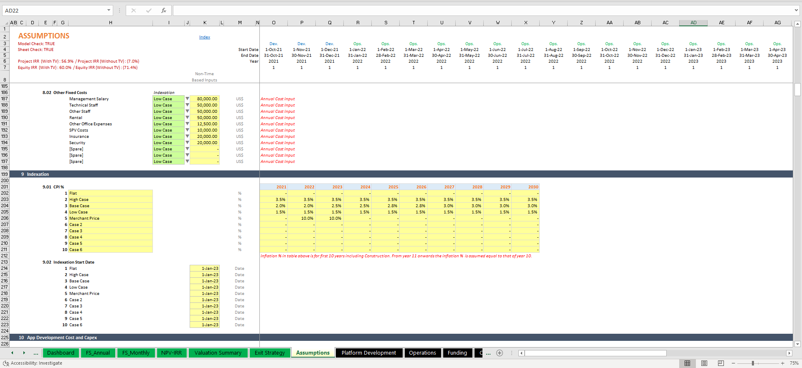802x368 pixels.
Task: Click the formula bar input area
Action: coord(482,10)
